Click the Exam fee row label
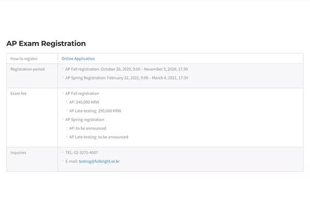Image resolution: width=310 pixels, height=205 pixels. click(19, 94)
